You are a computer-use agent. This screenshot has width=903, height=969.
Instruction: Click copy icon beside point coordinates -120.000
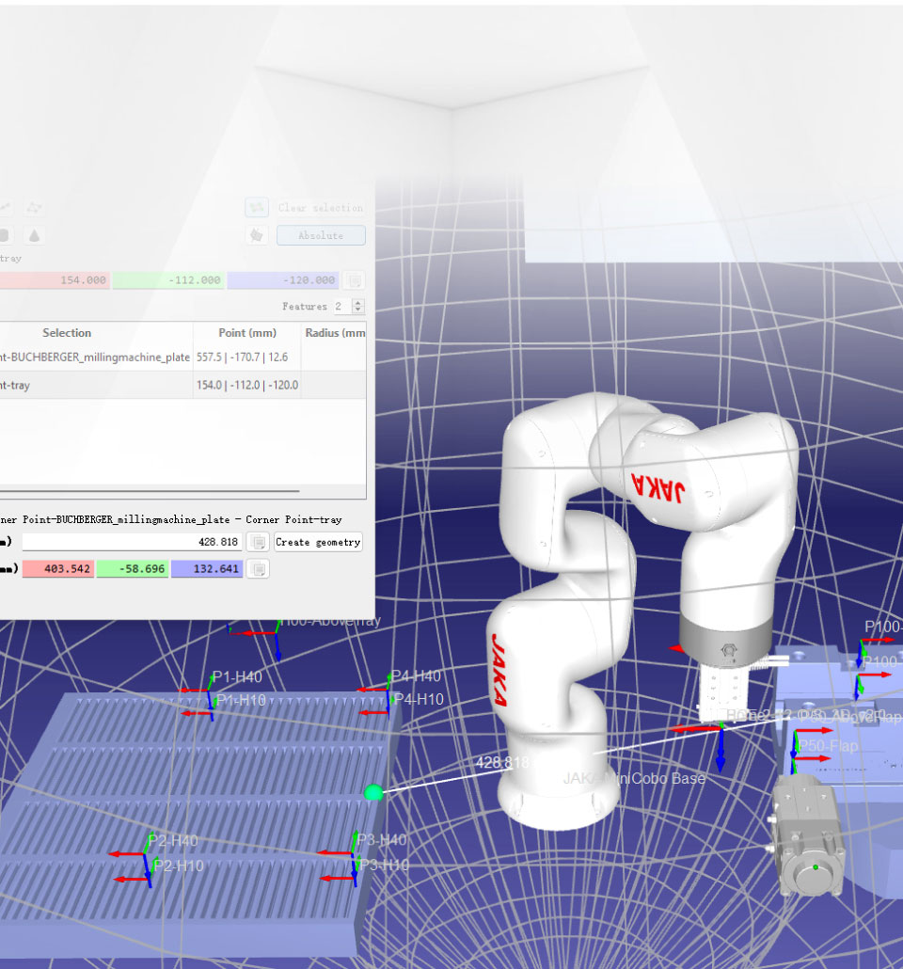(354, 280)
